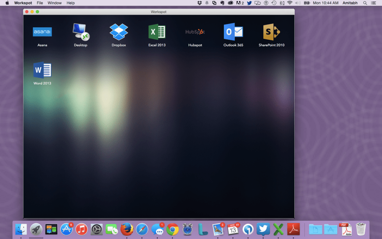
Task: Open Launchpad rocket in the Dock
Action: coord(36,229)
